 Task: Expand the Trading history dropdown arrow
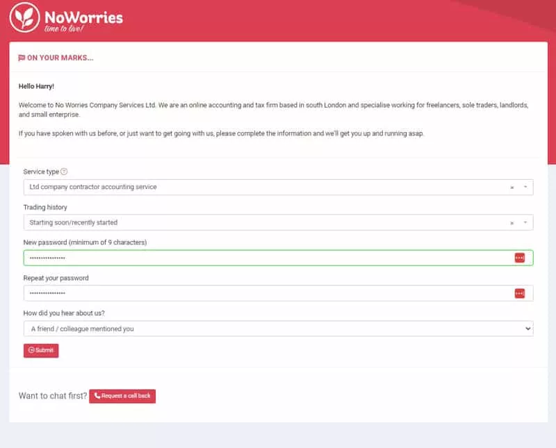525,222
